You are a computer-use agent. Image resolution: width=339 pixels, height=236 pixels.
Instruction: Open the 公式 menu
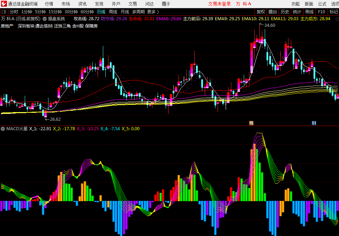click(322, 4)
